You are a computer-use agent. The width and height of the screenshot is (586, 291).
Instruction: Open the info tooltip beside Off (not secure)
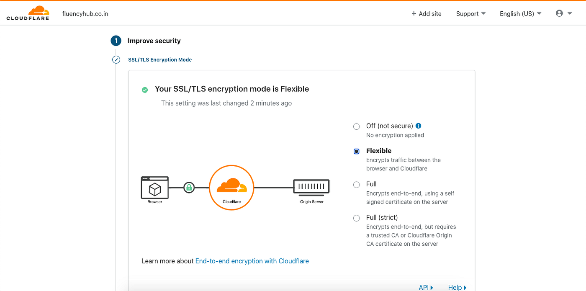pos(418,126)
